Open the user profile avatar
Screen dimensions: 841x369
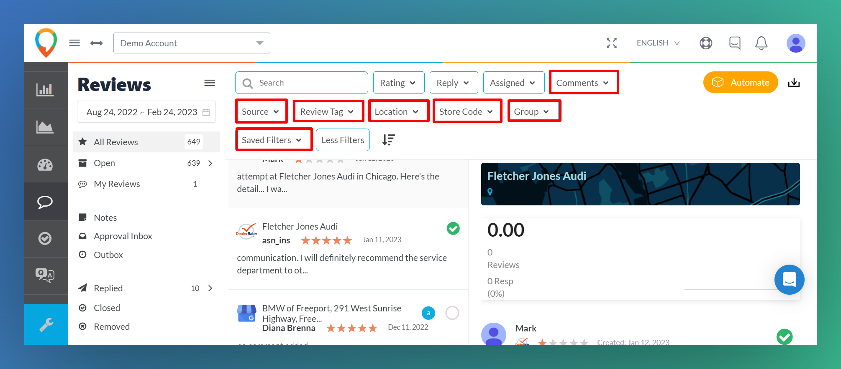click(x=796, y=43)
